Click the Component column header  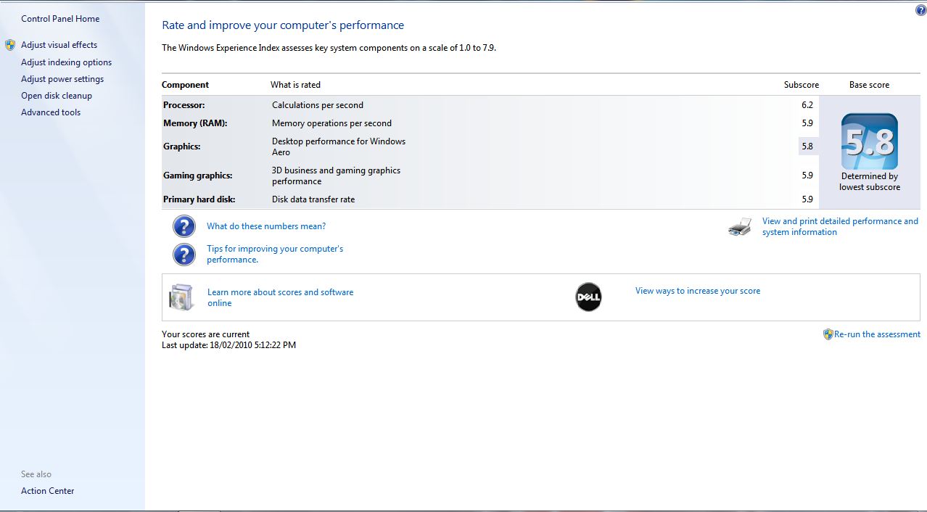pos(185,85)
